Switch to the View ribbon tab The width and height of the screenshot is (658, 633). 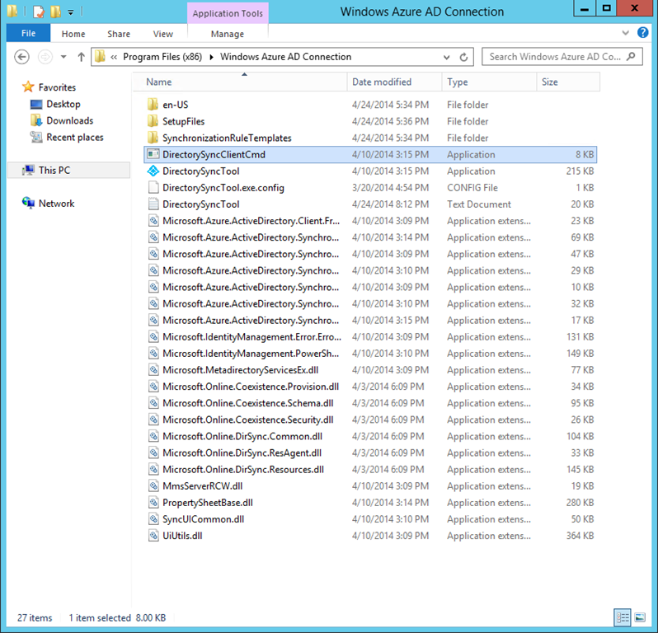(x=162, y=34)
